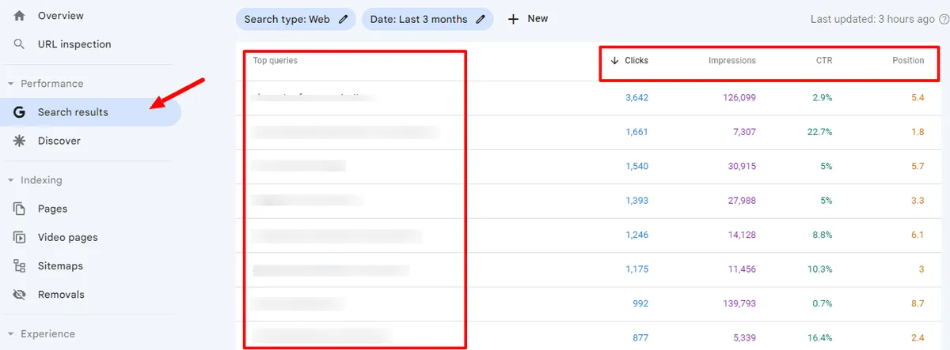Select the 3,642 clicks cell
Image resolution: width=950 pixels, height=350 pixels.
point(636,98)
